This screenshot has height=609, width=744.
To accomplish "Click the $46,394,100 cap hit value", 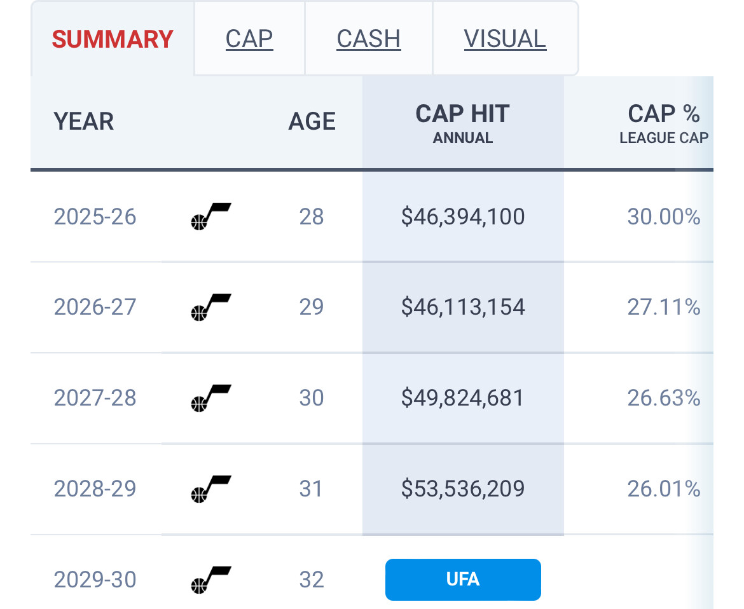I will click(463, 217).
